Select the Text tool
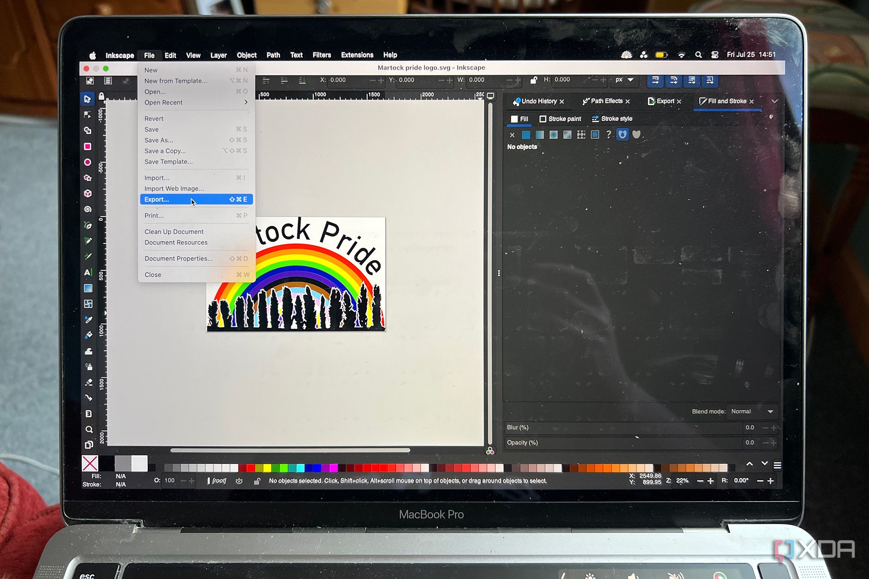This screenshot has height=579, width=869. coord(87,272)
